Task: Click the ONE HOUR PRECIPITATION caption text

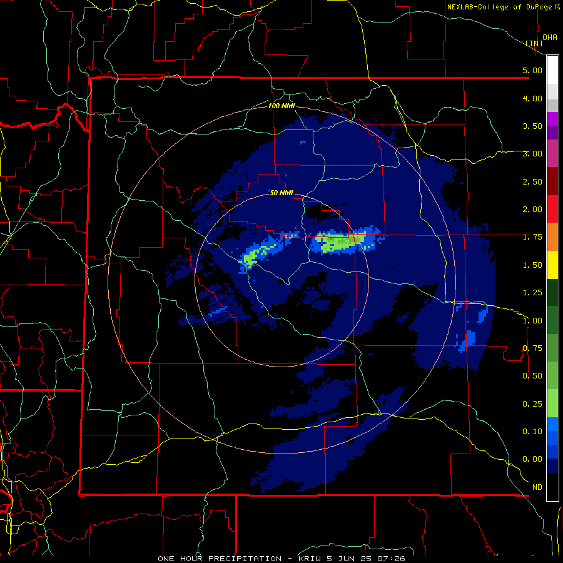Action: click(220, 559)
